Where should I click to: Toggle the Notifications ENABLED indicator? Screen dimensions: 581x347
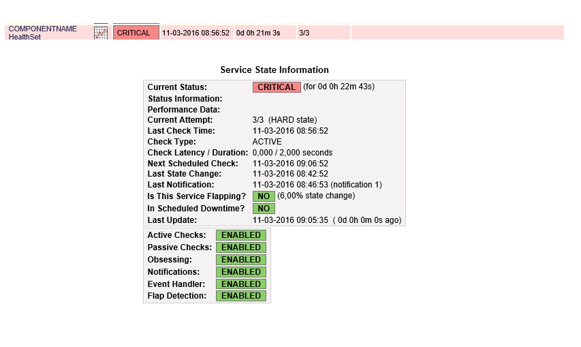(240, 272)
